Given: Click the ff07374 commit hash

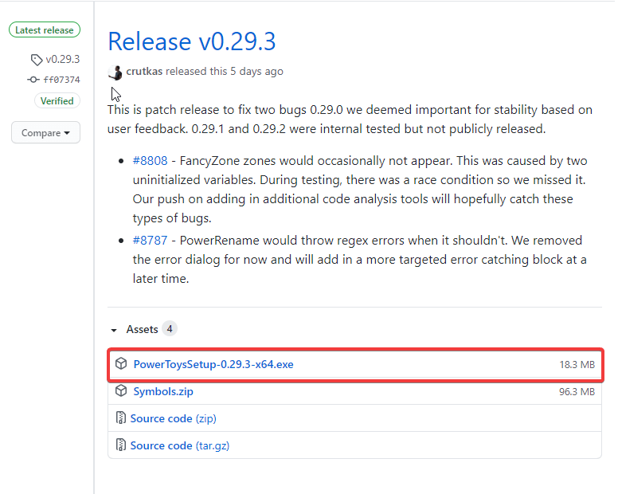Looking at the screenshot, I should (61, 80).
